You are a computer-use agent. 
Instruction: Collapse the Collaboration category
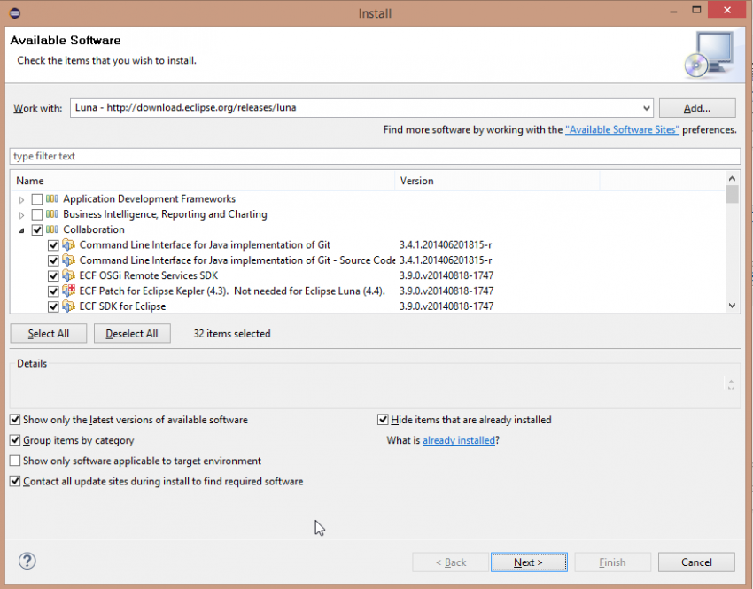(x=21, y=229)
